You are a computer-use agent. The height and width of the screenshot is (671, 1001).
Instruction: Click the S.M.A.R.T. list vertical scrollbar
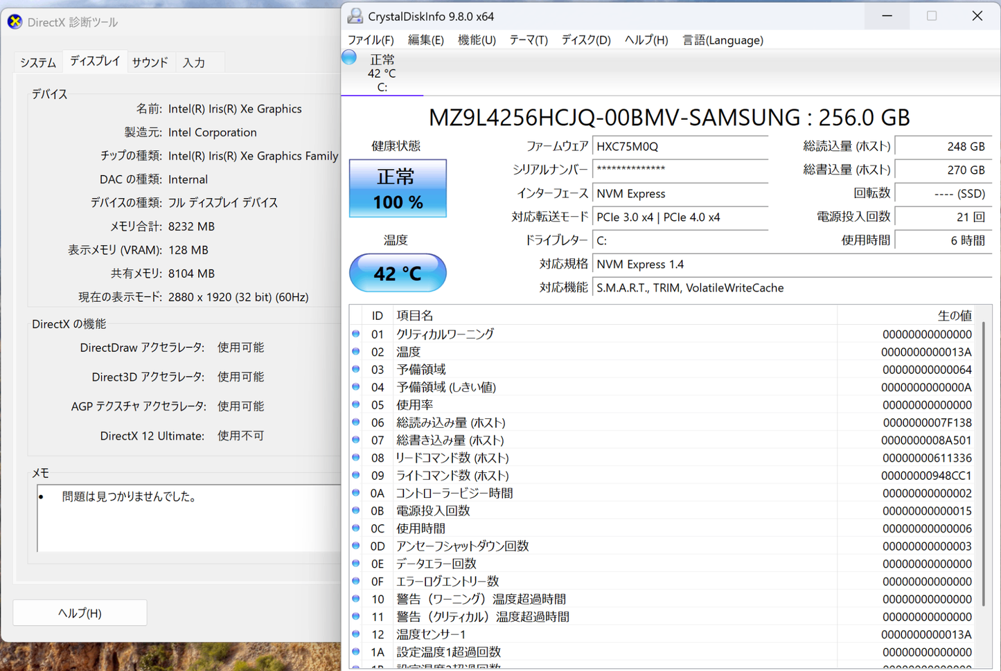click(984, 464)
